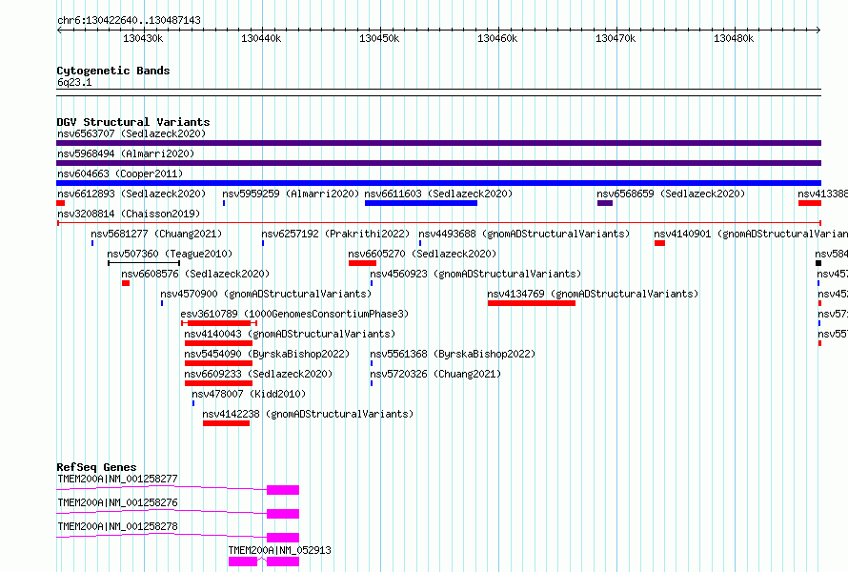Screen dimensions: 848x572
Task: Click the 130450k ruler label
Action: pos(379,38)
